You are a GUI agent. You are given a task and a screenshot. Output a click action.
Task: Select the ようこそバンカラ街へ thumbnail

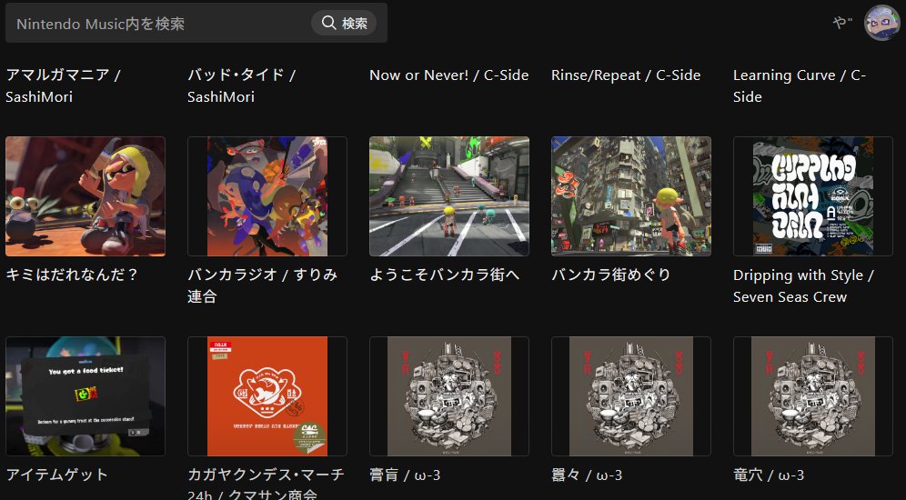[449, 196]
